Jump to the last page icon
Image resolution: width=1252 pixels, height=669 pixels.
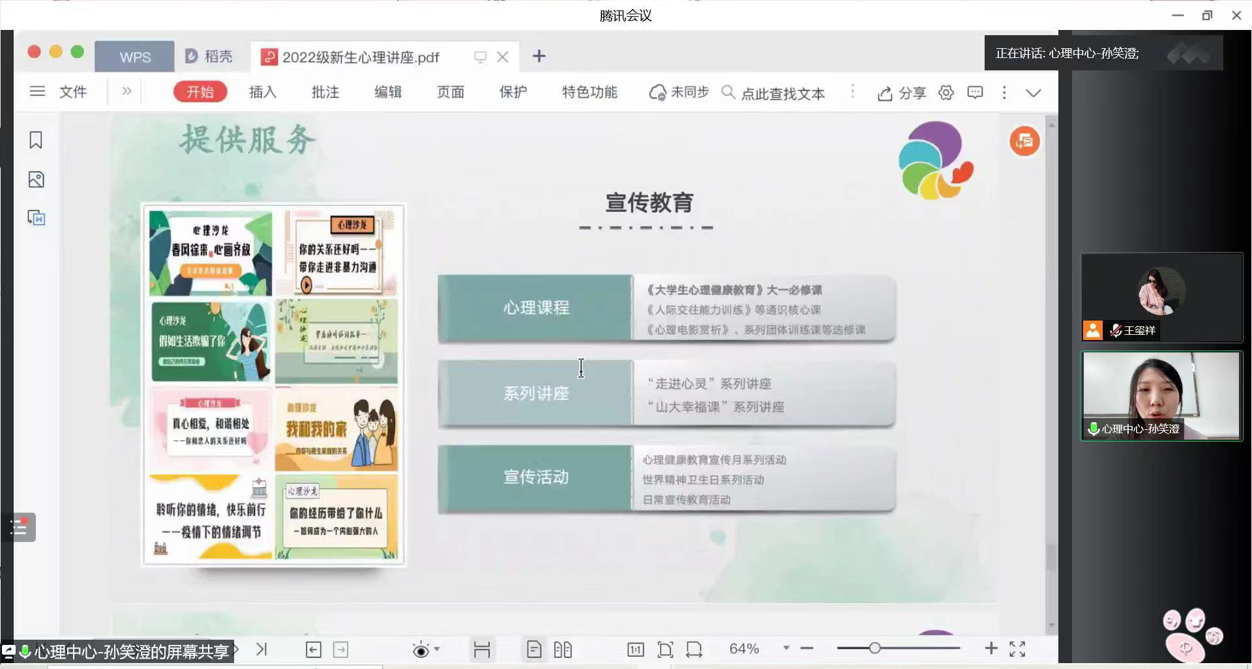pyautogui.click(x=261, y=649)
